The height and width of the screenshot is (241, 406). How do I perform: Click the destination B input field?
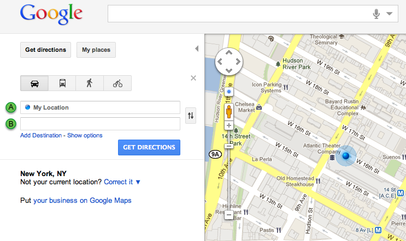tap(100, 124)
